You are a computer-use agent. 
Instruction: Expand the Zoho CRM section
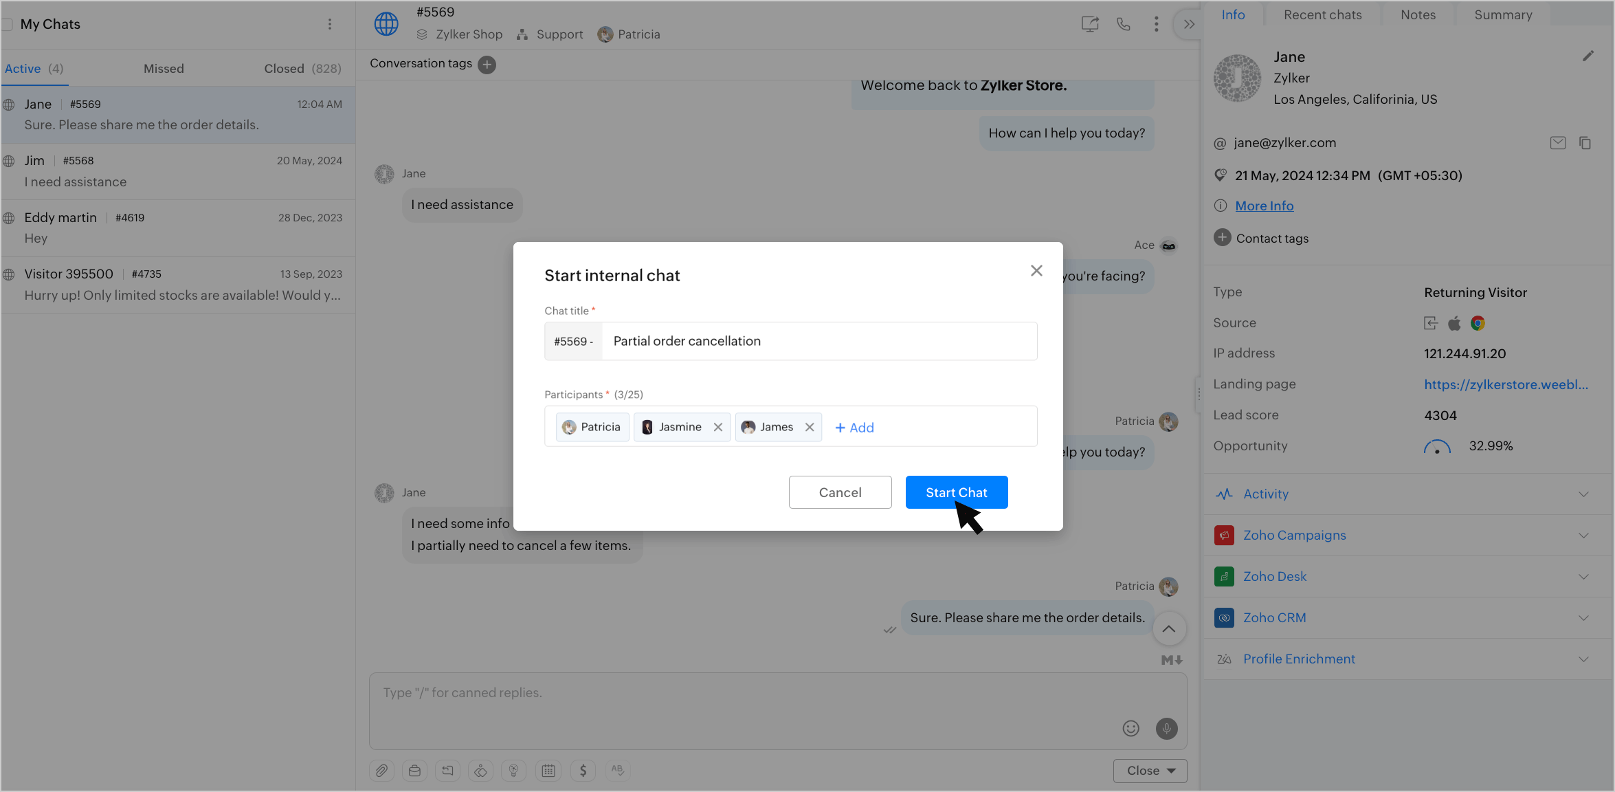[x=1583, y=618]
